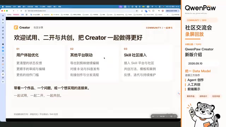Open Control Center in the menu bar

(160, 7)
